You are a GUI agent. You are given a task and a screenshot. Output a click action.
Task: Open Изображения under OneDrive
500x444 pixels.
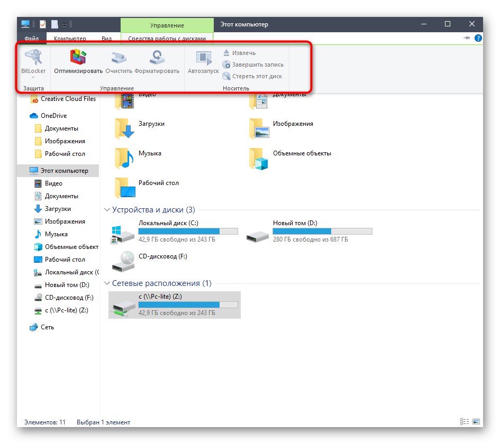(x=60, y=141)
